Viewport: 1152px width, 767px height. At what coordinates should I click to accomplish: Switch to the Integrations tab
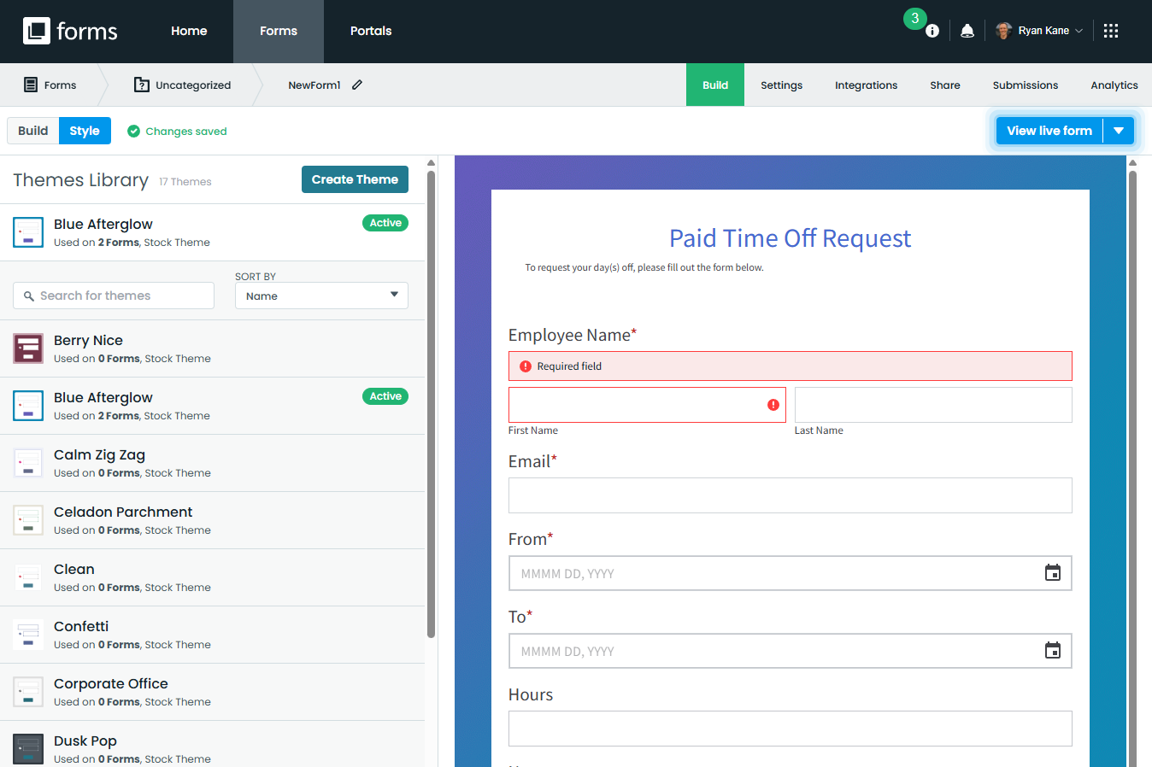click(866, 85)
